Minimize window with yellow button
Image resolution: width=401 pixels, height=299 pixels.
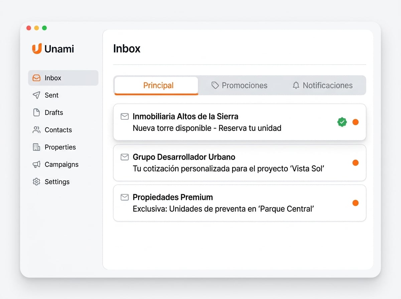coord(36,28)
